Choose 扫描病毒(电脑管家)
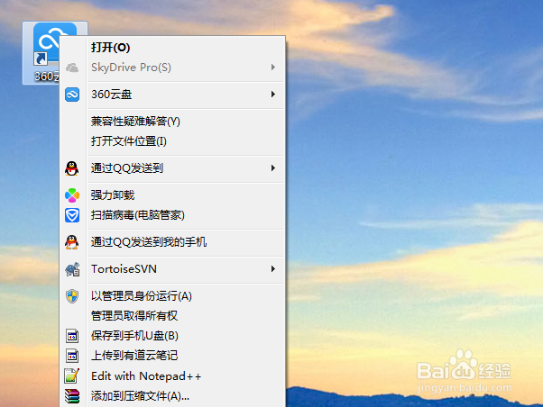This screenshot has width=543, height=407. coord(172,215)
